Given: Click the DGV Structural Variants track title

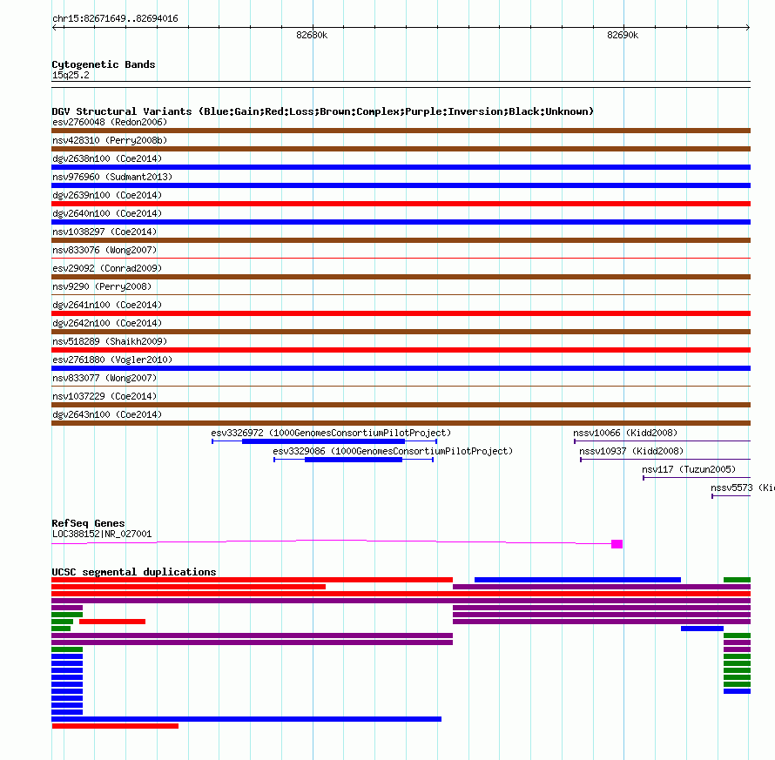Looking at the screenshot, I should (323, 111).
